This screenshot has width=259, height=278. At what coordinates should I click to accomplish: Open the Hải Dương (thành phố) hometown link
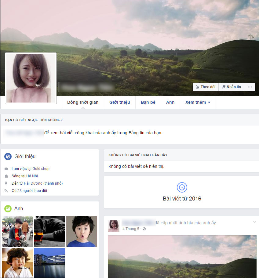[x=43, y=183]
